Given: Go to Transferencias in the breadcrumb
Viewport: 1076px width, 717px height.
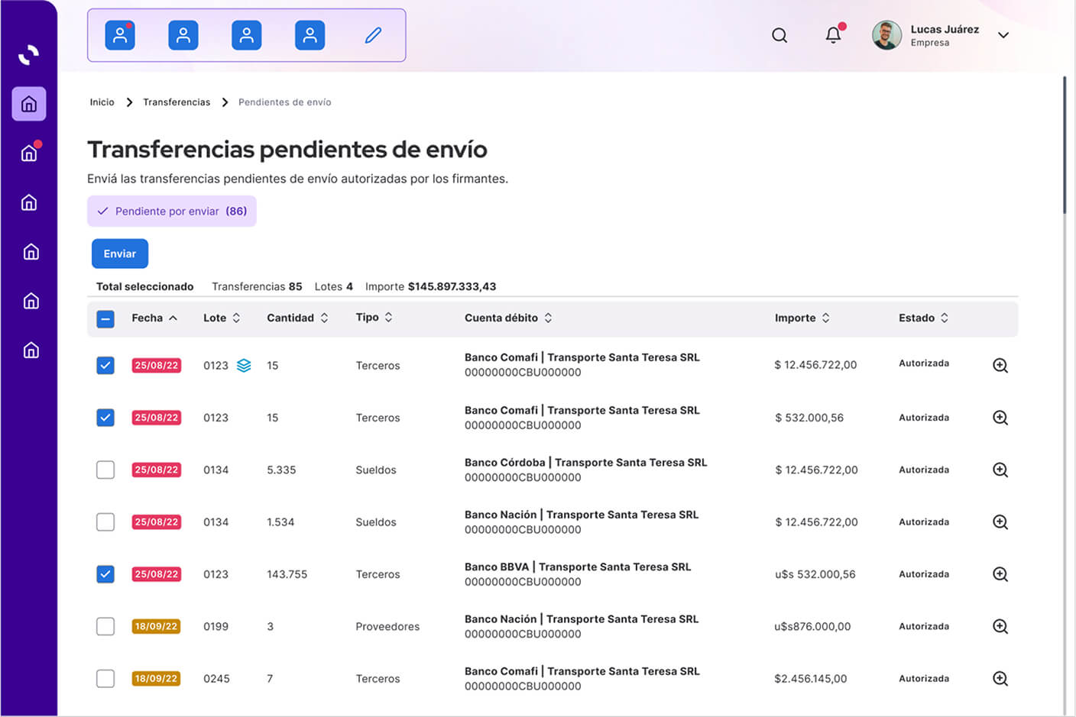Looking at the screenshot, I should pos(177,102).
